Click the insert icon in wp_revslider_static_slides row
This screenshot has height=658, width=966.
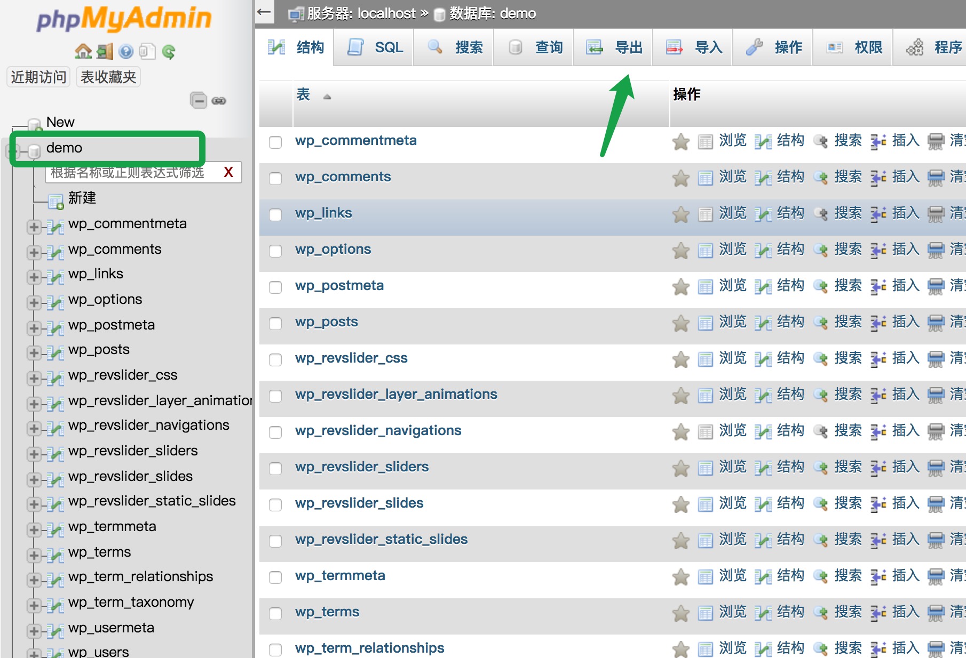(878, 541)
